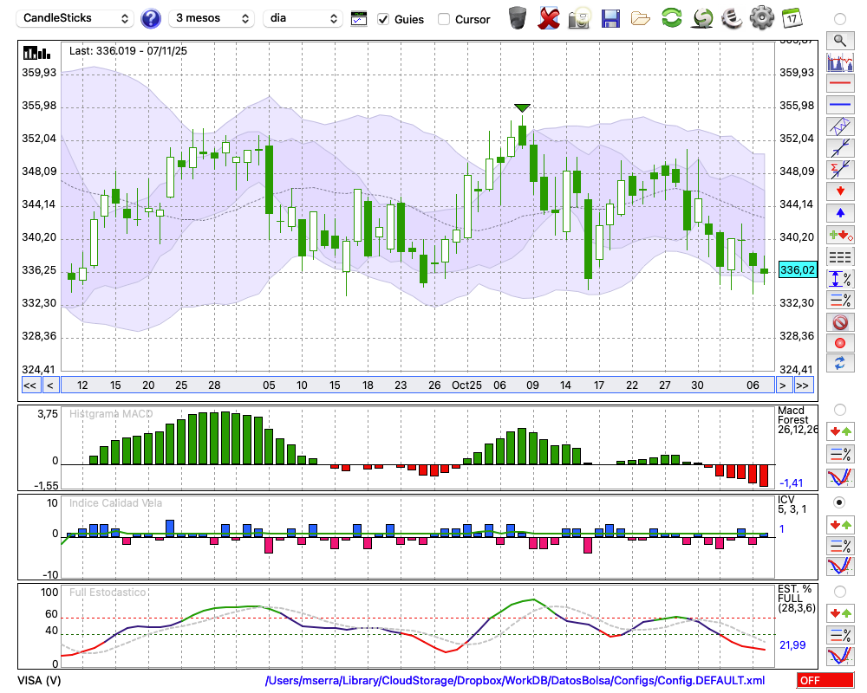Click the red OFF button

click(825, 681)
